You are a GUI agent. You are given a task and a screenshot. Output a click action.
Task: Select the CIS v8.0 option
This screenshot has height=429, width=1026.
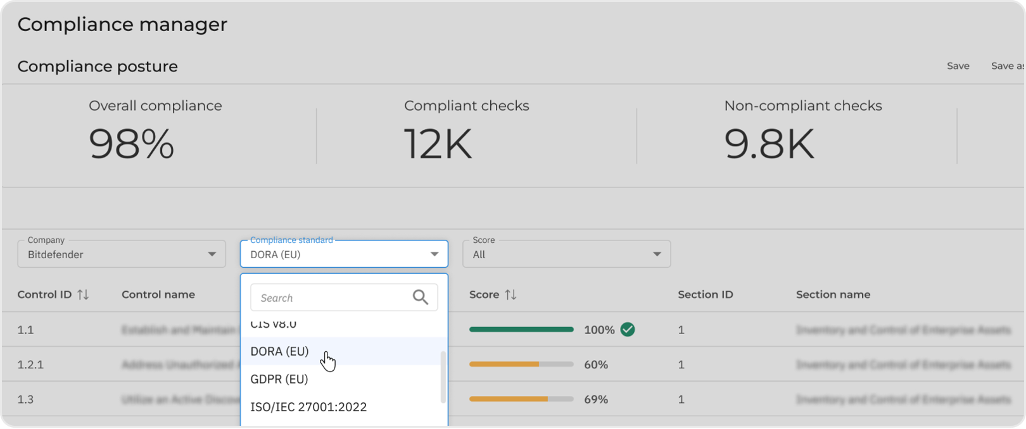pyautogui.click(x=274, y=325)
